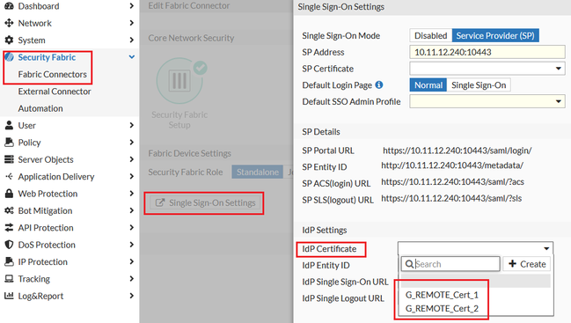Click the info icon beside Default Login Page

pos(379,84)
